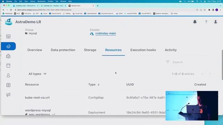
Task: Open the Other bookmarks folder
Action: 174,14
